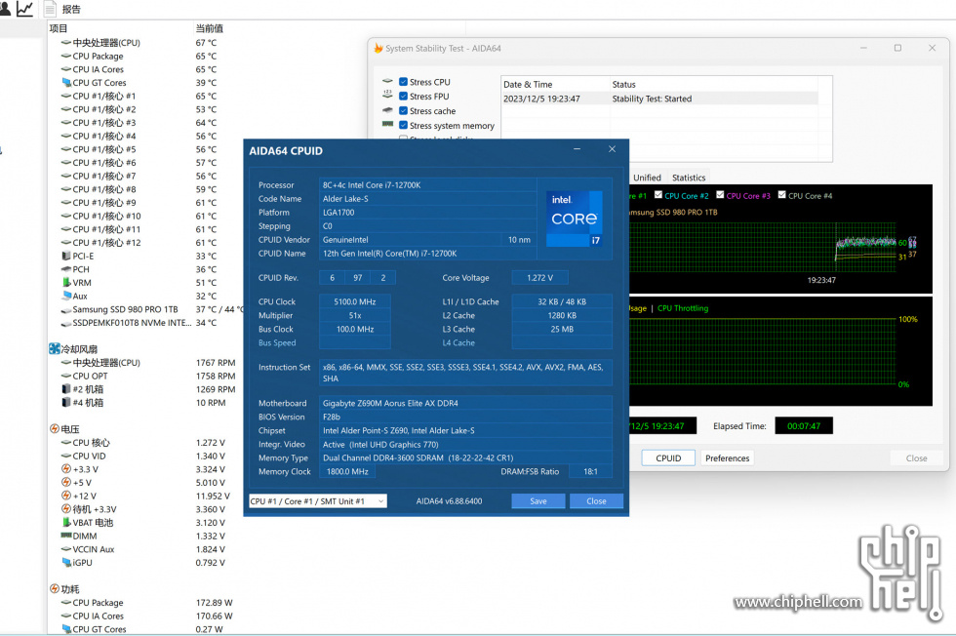Image resolution: width=956 pixels, height=636 pixels.
Task: Click the elapsed time 00:07:47 display
Action: 804,426
